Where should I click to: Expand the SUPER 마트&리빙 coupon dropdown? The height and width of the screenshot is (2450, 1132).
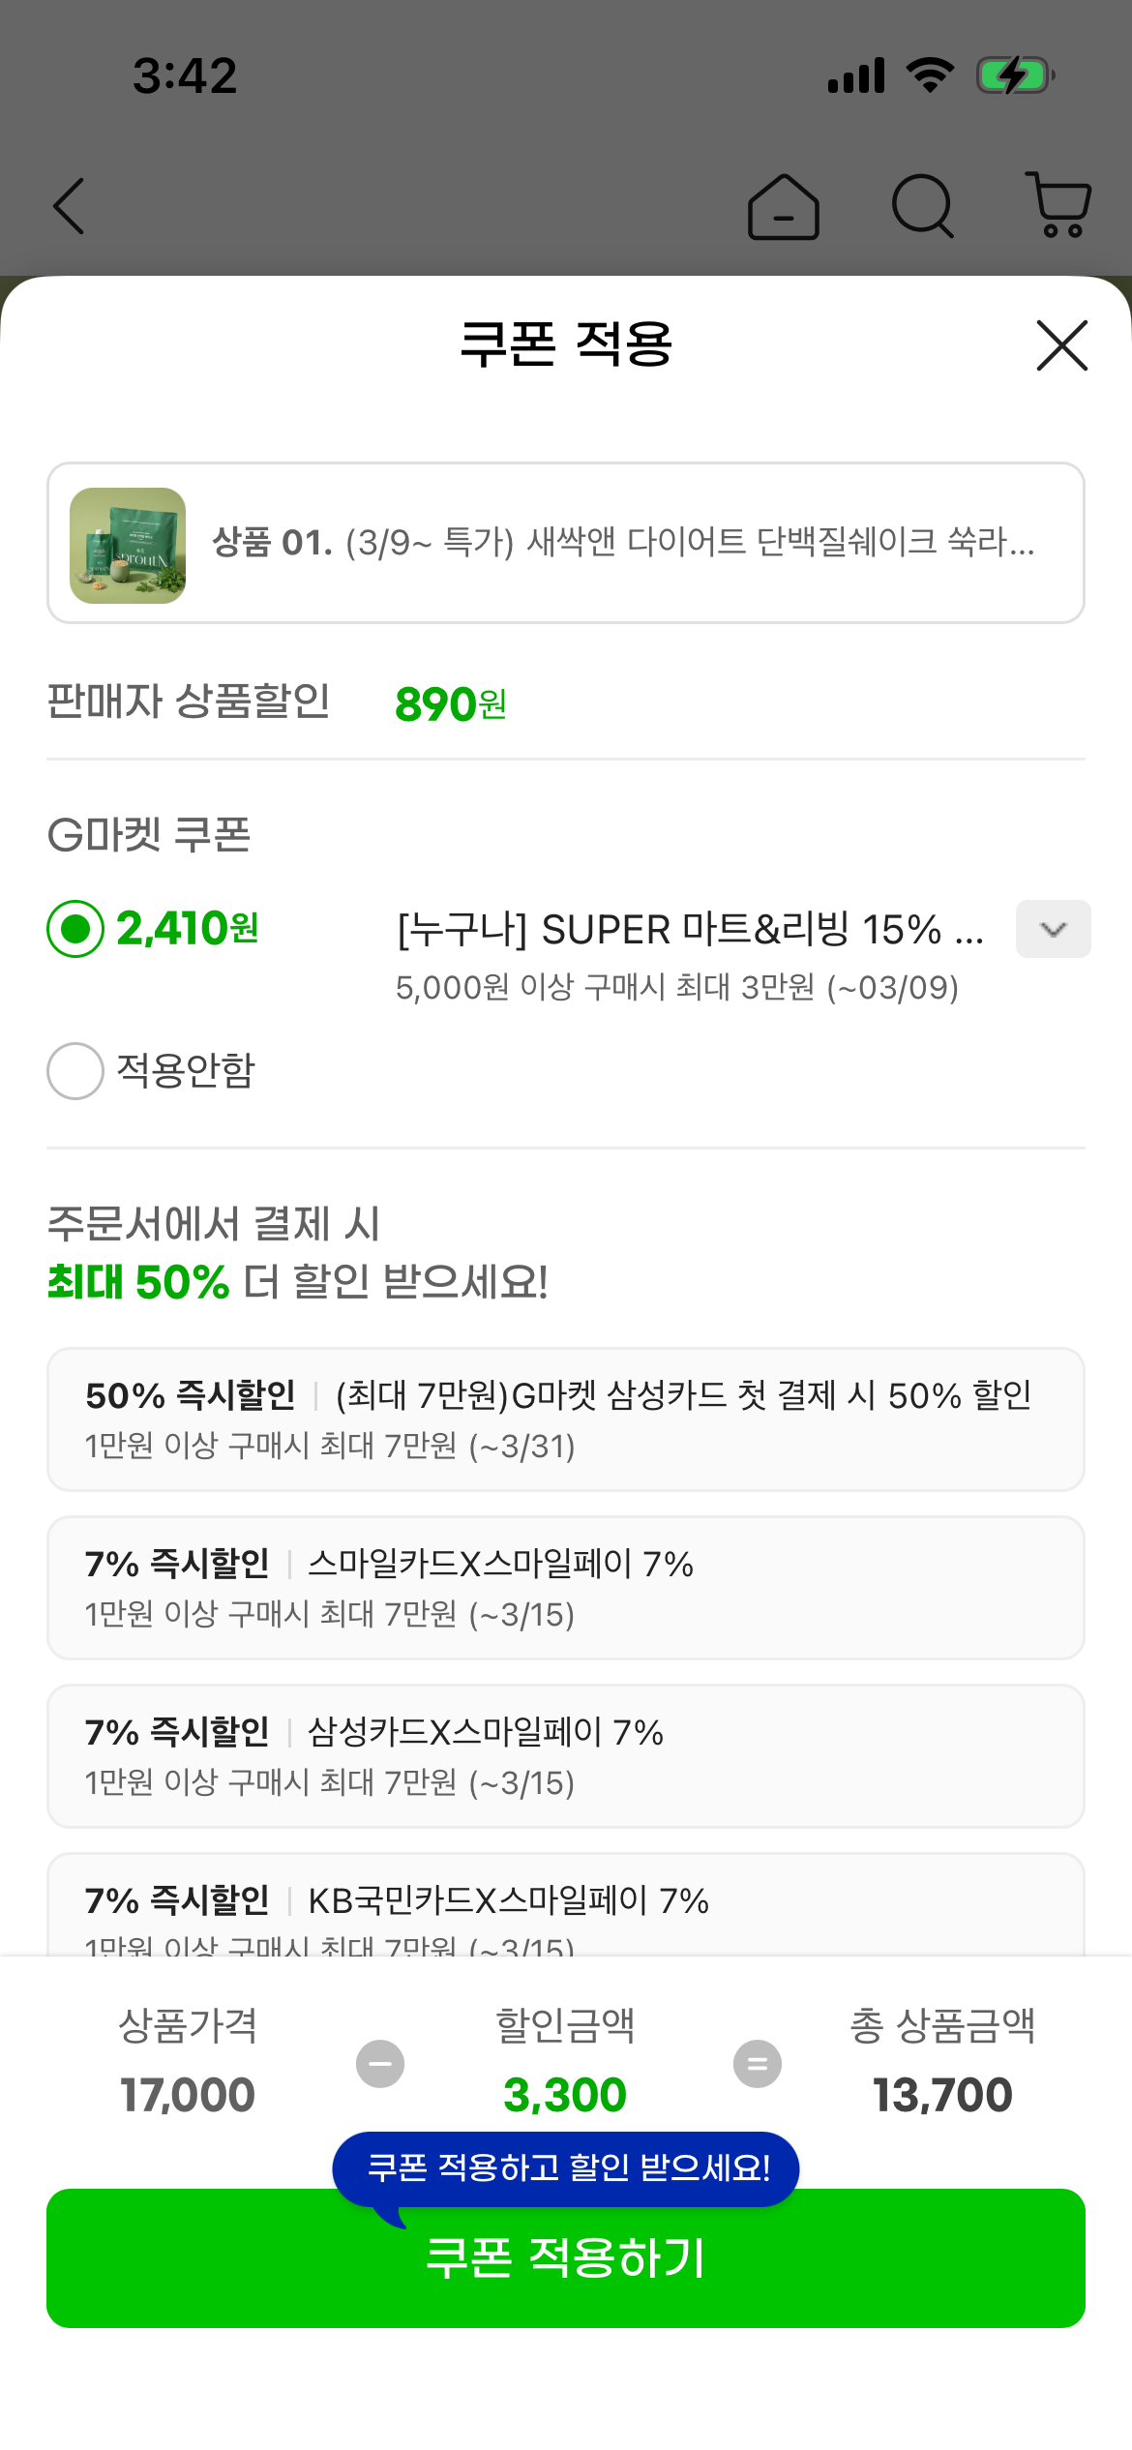(x=1053, y=929)
